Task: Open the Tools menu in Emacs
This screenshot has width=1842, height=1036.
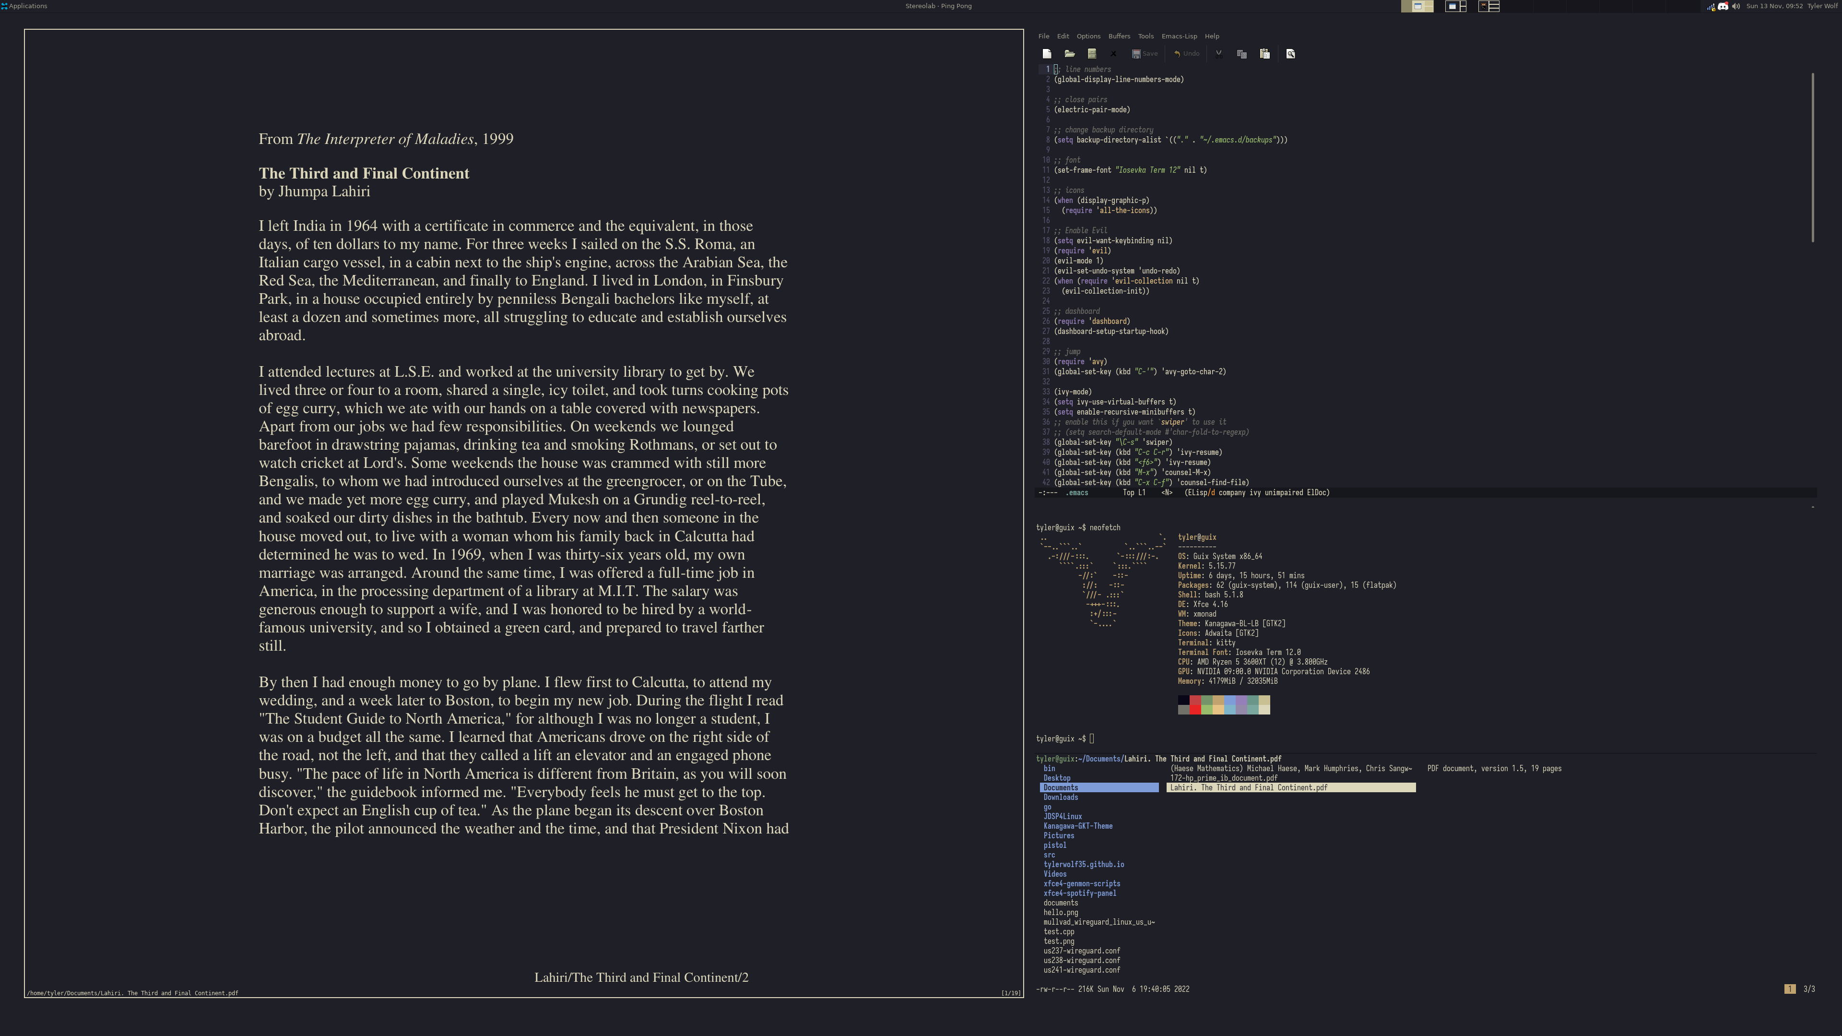Action: point(1145,36)
